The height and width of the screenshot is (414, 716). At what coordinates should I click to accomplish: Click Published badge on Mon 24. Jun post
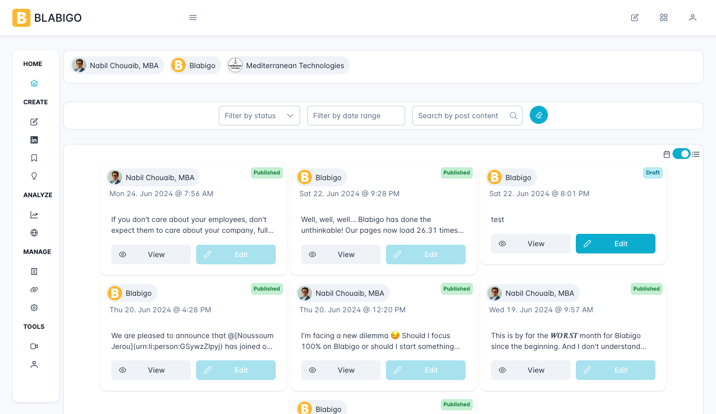coord(267,173)
